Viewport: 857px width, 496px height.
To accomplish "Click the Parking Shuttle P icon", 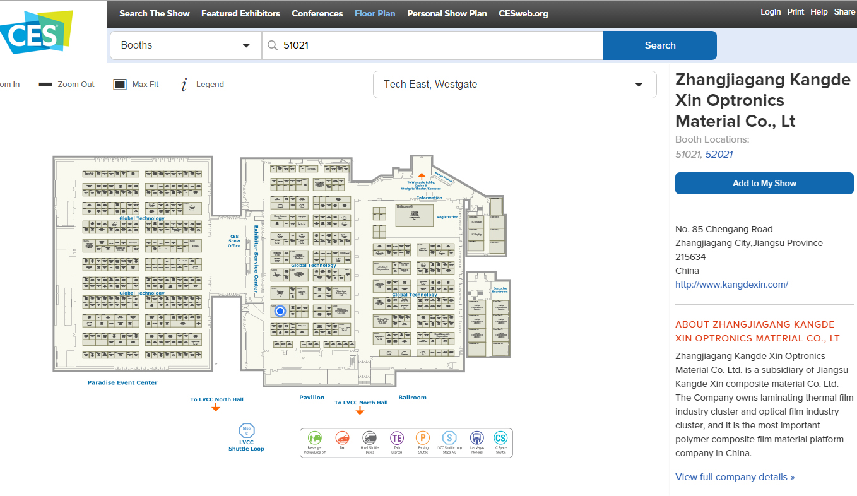I will point(423,438).
